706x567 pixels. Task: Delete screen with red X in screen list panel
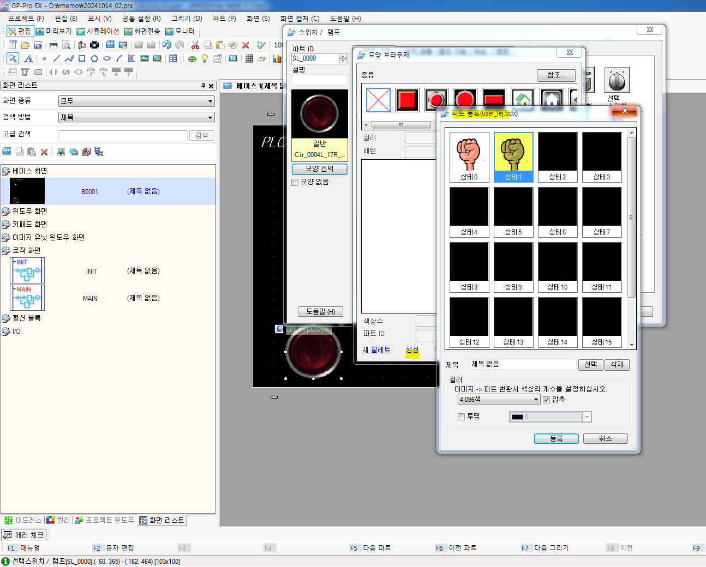pyautogui.click(x=44, y=152)
